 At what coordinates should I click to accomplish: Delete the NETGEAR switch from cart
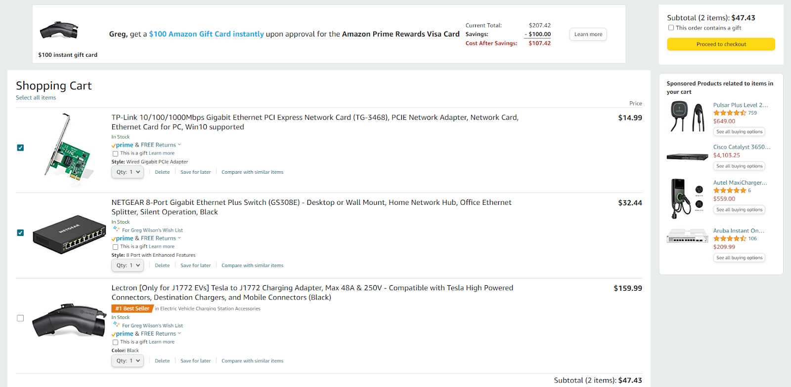point(162,266)
